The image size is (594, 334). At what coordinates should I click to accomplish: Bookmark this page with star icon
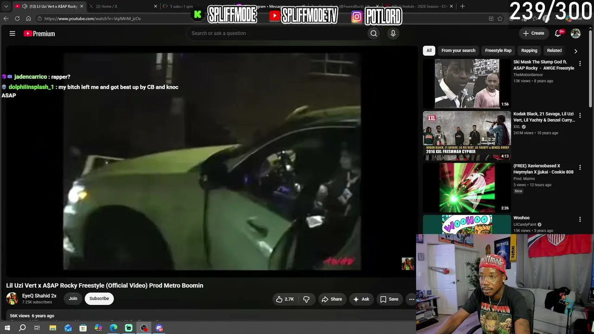(x=500, y=19)
